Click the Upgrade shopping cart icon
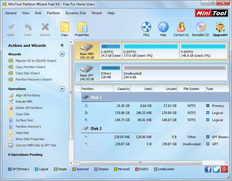This screenshot has width=232, height=181. click(x=220, y=27)
